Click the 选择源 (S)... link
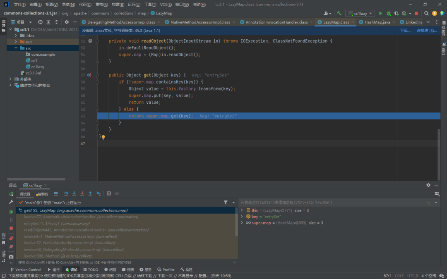This screenshot has height=279, width=447. 426,31
